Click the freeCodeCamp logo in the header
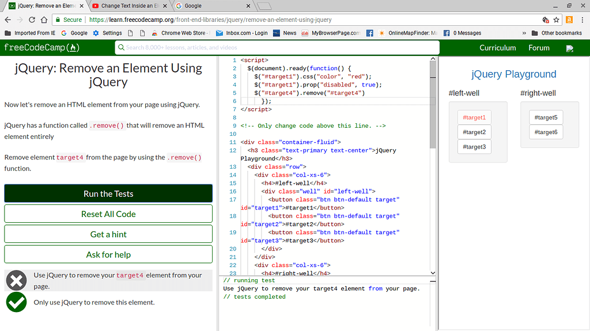590x331 pixels. click(x=41, y=48)
